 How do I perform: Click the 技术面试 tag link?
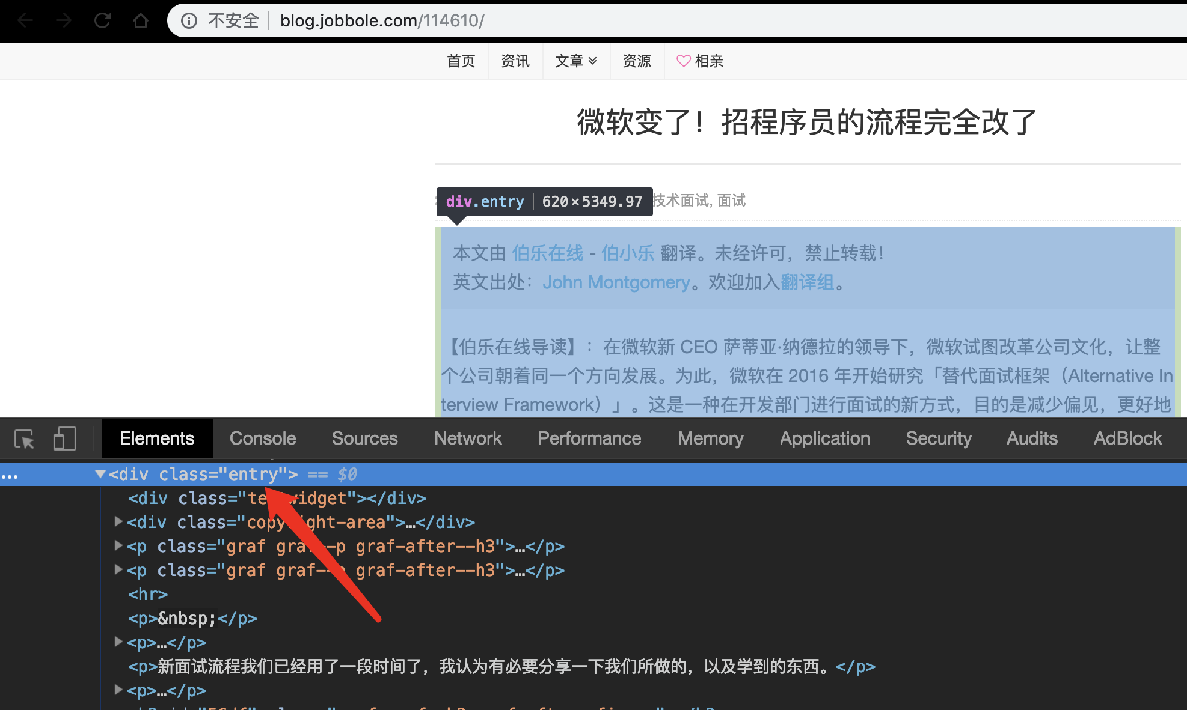tap(680, 201)
